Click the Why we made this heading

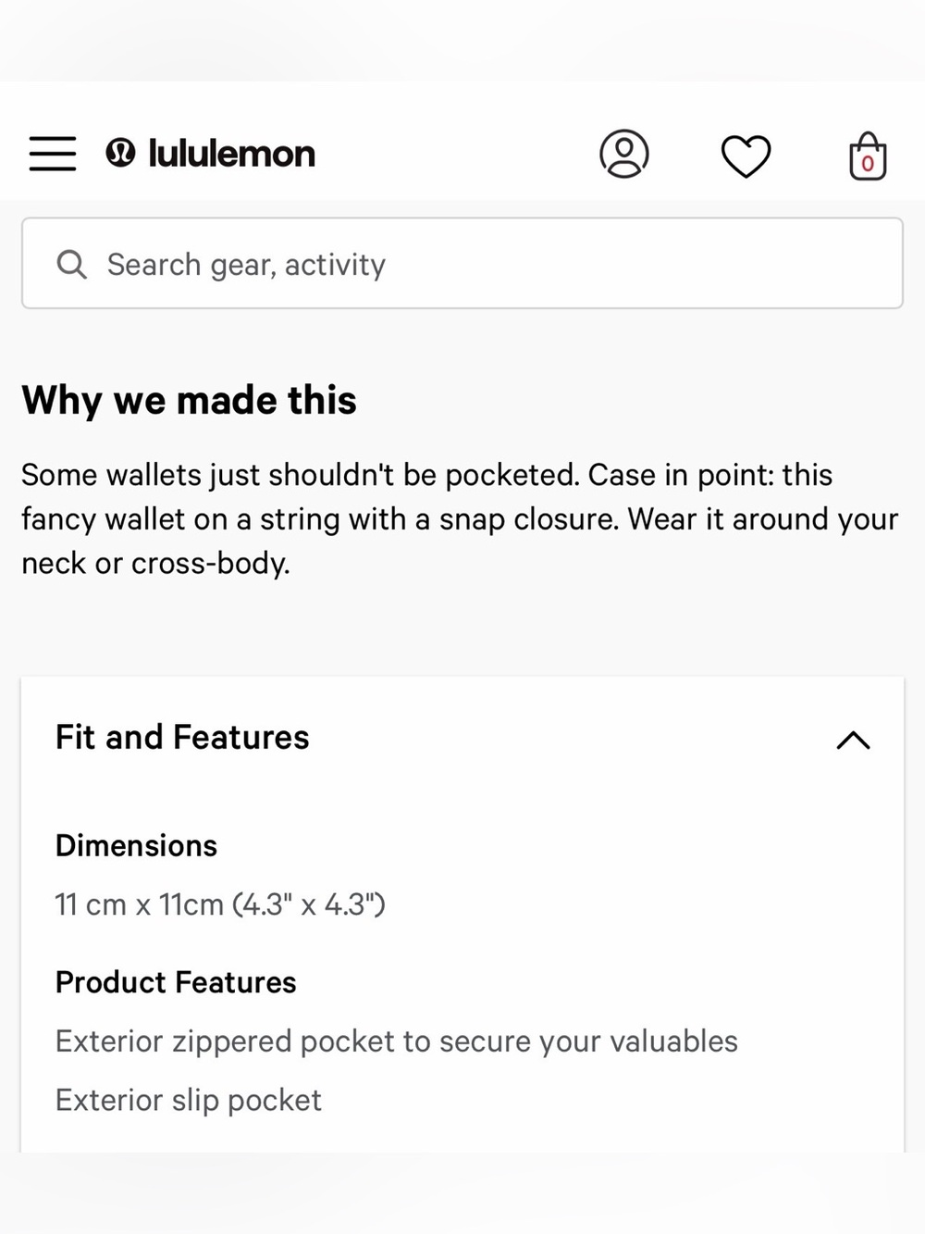coord(189,400)
